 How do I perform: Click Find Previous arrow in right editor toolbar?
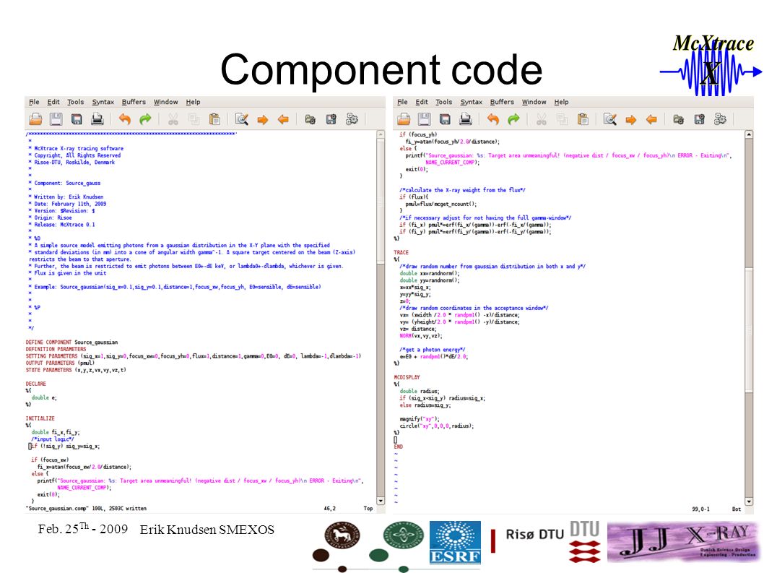pos(651,119)
